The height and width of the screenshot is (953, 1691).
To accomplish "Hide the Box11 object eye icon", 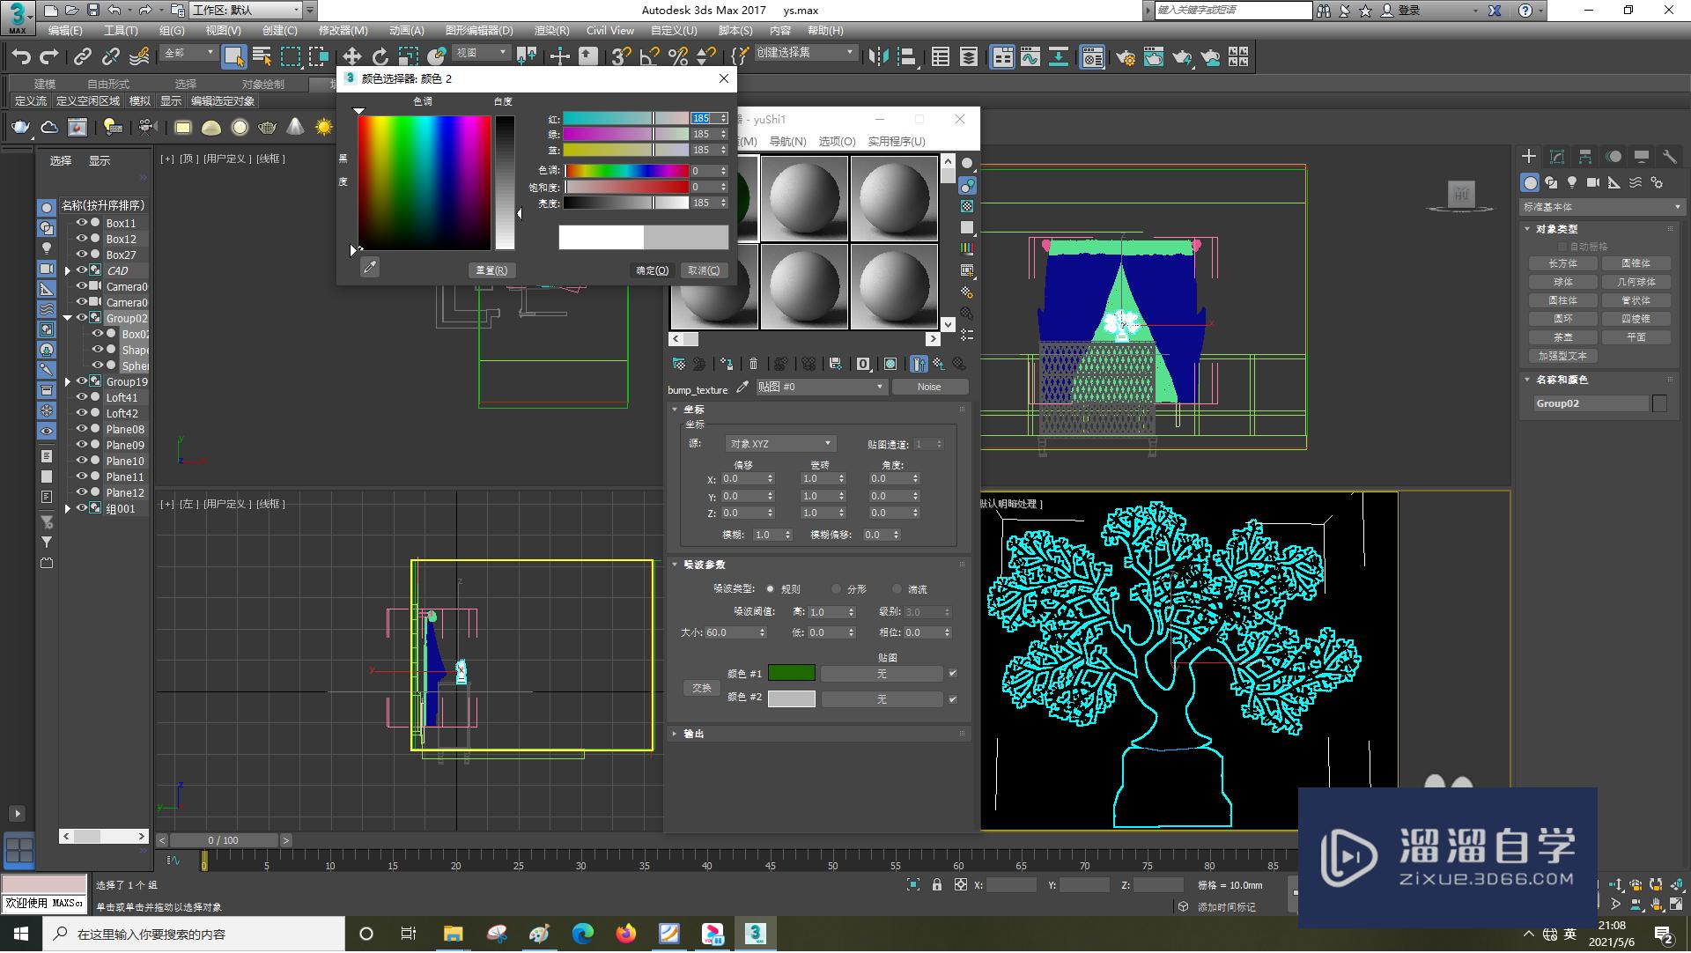I will coord(81,223).
